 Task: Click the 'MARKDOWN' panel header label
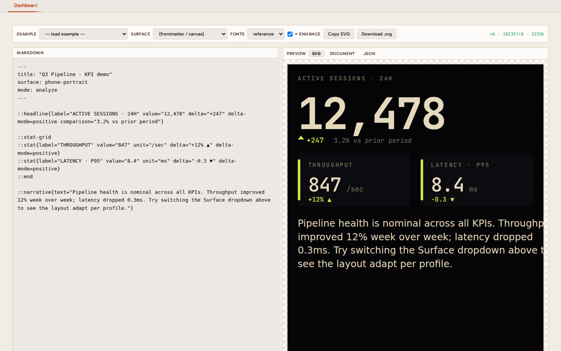30,53
